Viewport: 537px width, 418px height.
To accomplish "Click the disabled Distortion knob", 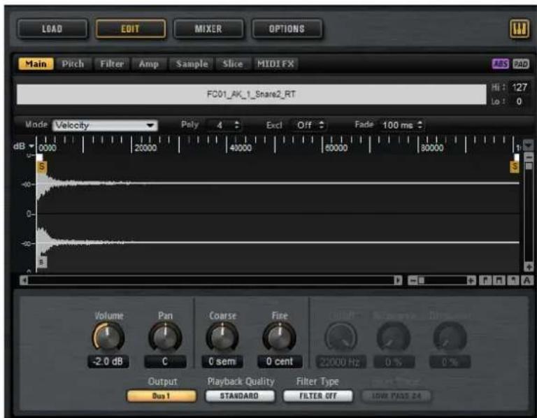I will [450, 338].
